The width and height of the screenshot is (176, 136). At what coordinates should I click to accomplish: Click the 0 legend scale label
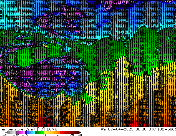click(34, 135)
